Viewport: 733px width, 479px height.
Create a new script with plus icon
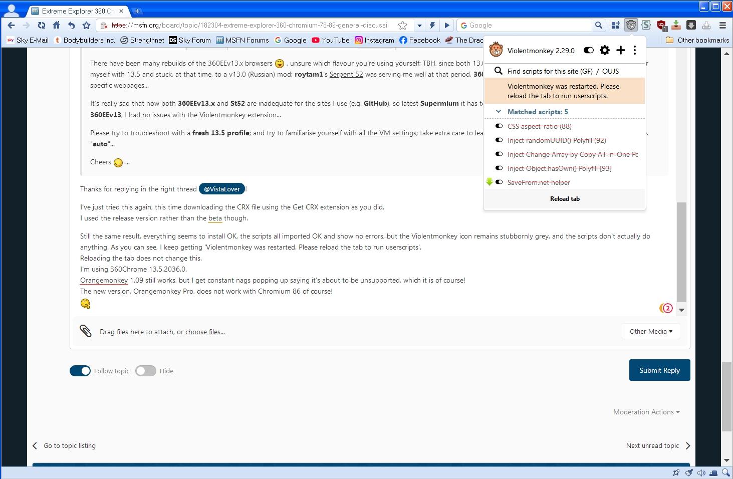pyautogui.click(x=620, y=50)
